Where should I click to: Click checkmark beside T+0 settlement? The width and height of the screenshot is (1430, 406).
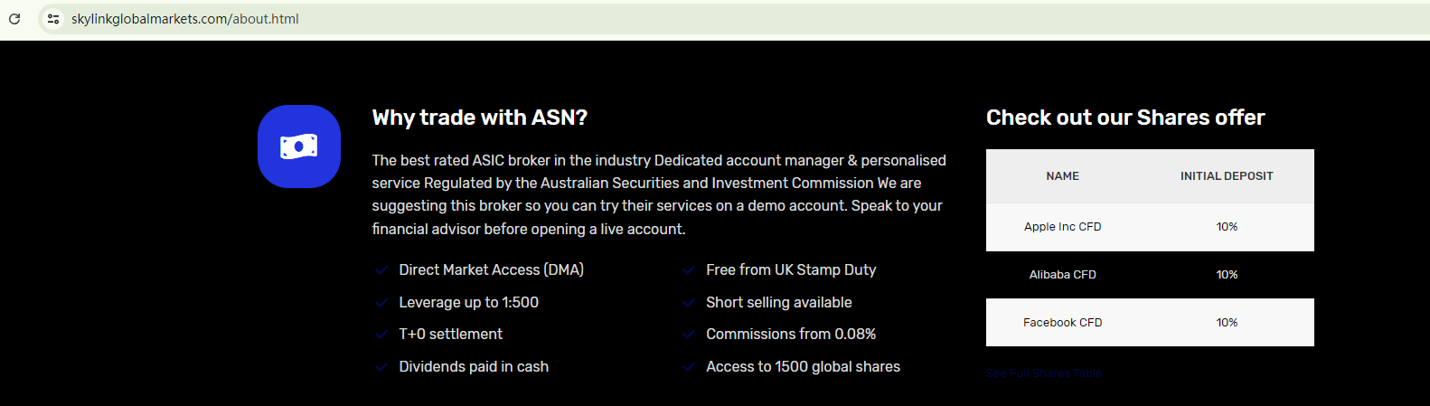381,335
